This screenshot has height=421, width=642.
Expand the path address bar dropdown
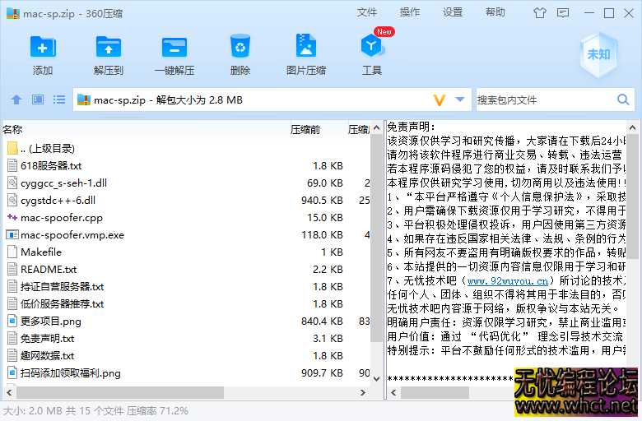[459, 99]
